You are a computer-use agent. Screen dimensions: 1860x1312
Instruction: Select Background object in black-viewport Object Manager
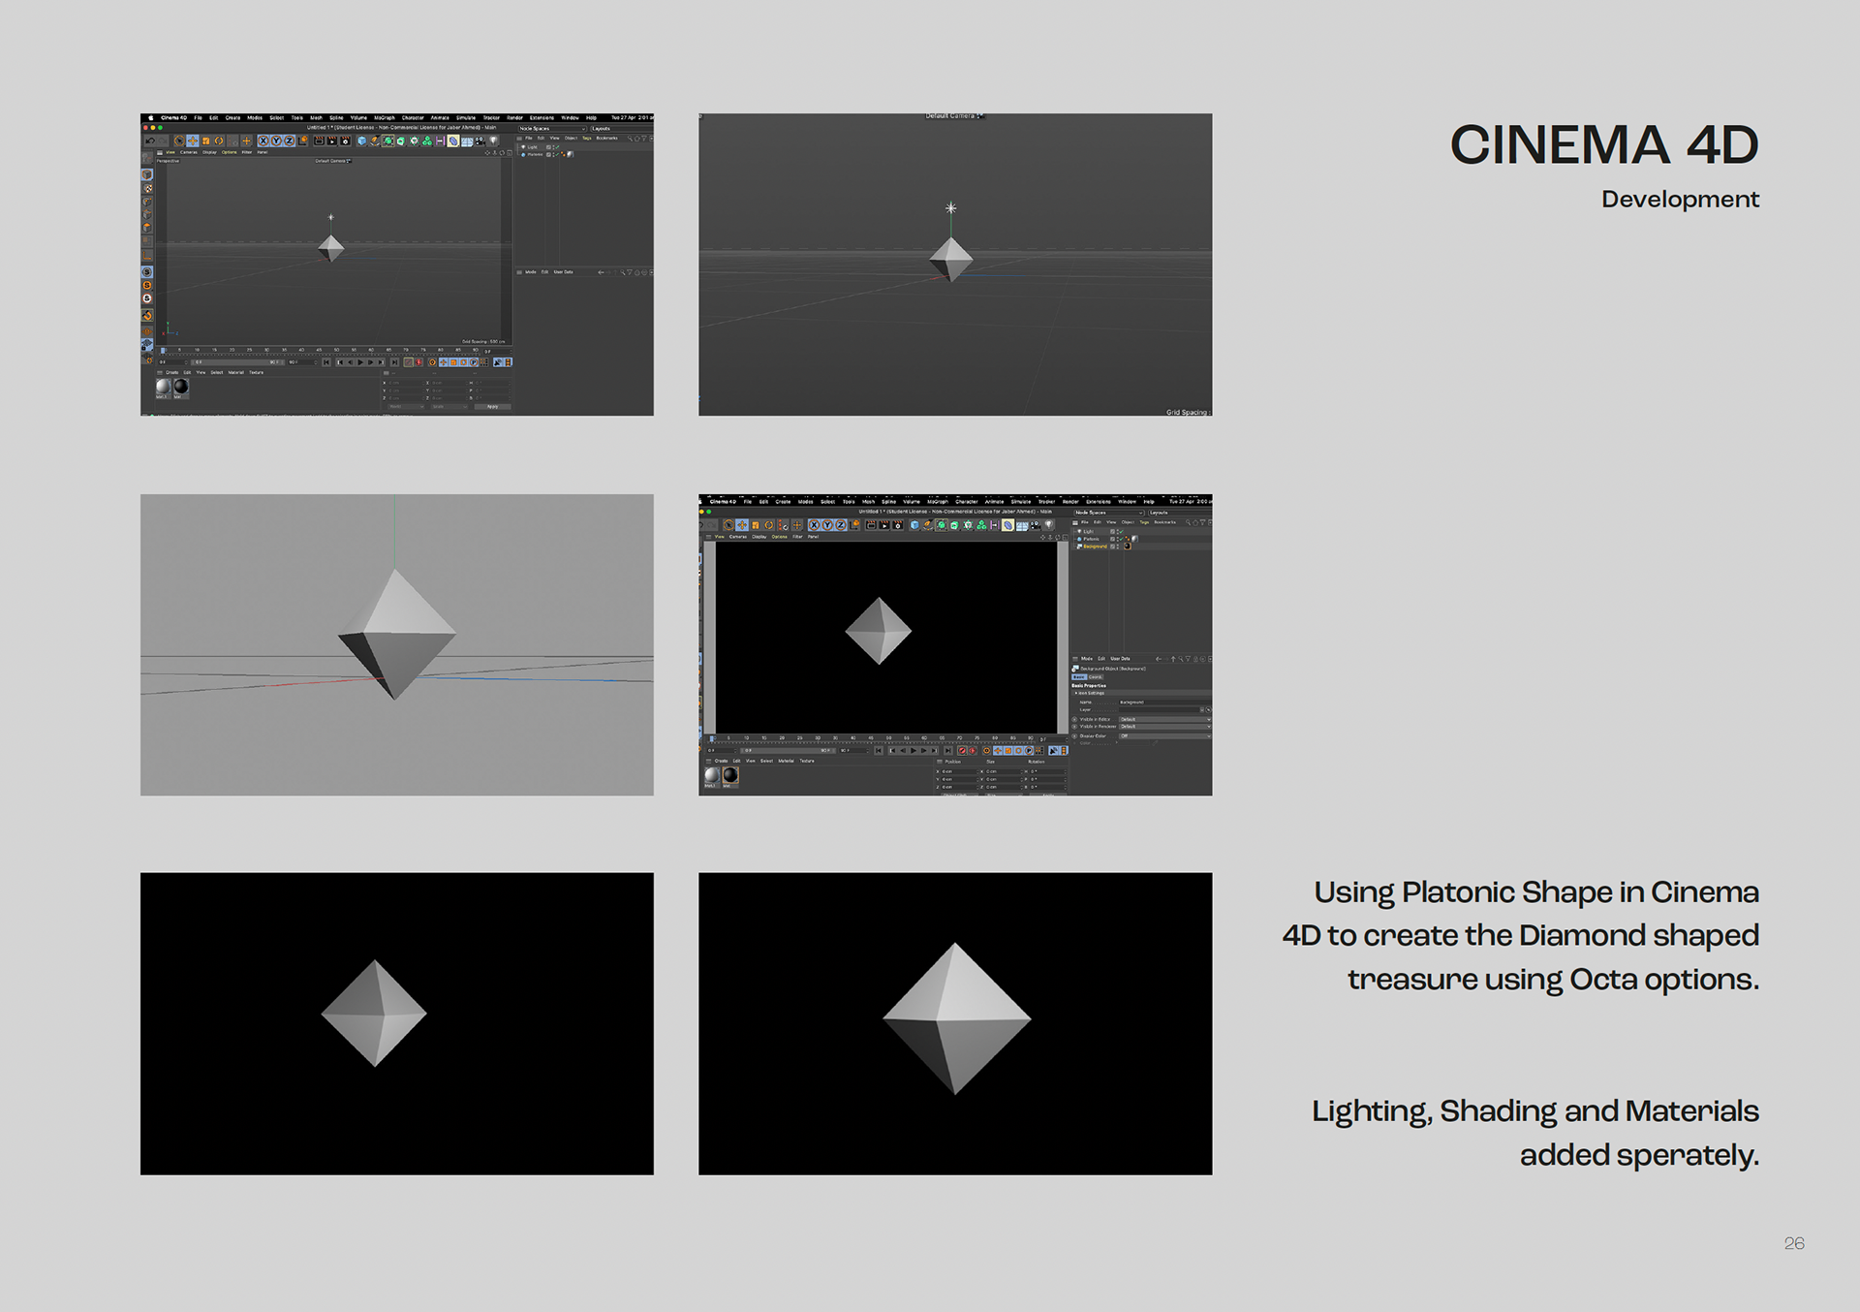coord(1095,547)
